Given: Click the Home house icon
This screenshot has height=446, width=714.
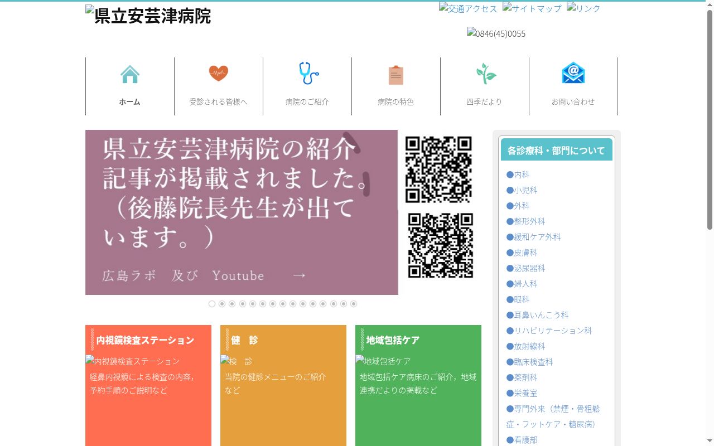Looking at the screenshot, I should (x=130, y=74).
